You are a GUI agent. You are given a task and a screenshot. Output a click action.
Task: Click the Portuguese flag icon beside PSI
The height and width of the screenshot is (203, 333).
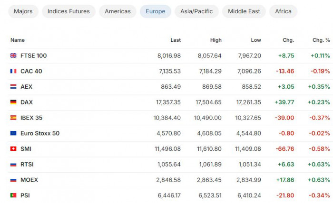[x=13, y=195]
